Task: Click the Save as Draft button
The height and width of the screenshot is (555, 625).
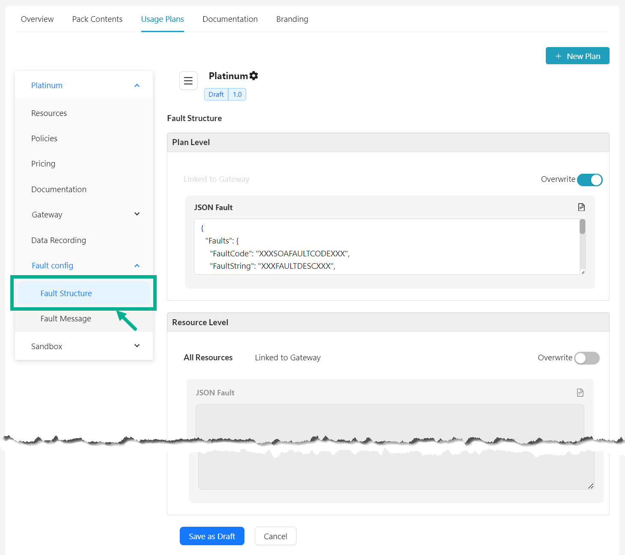Action: click(x=212, y=536)
